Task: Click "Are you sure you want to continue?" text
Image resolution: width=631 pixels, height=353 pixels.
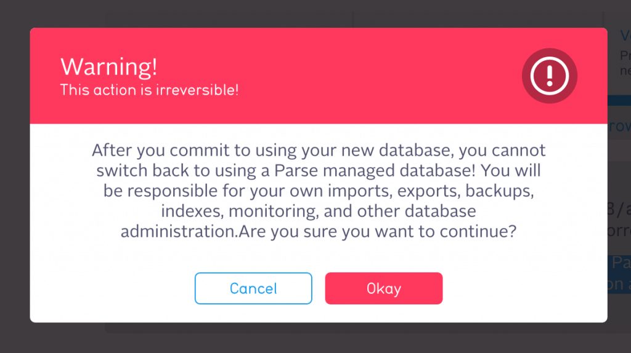Action: [x=378, y=231]
